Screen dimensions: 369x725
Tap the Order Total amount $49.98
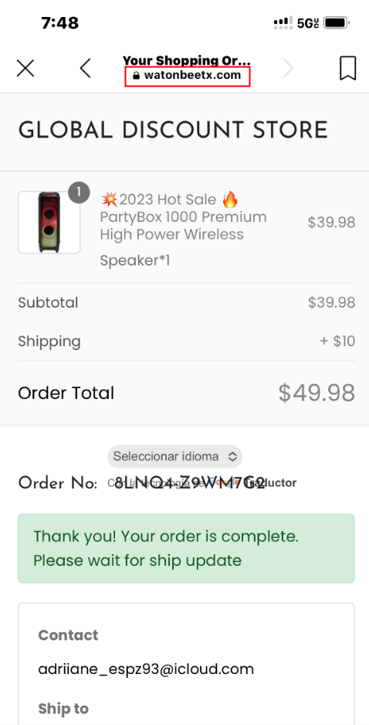(317, 393)
